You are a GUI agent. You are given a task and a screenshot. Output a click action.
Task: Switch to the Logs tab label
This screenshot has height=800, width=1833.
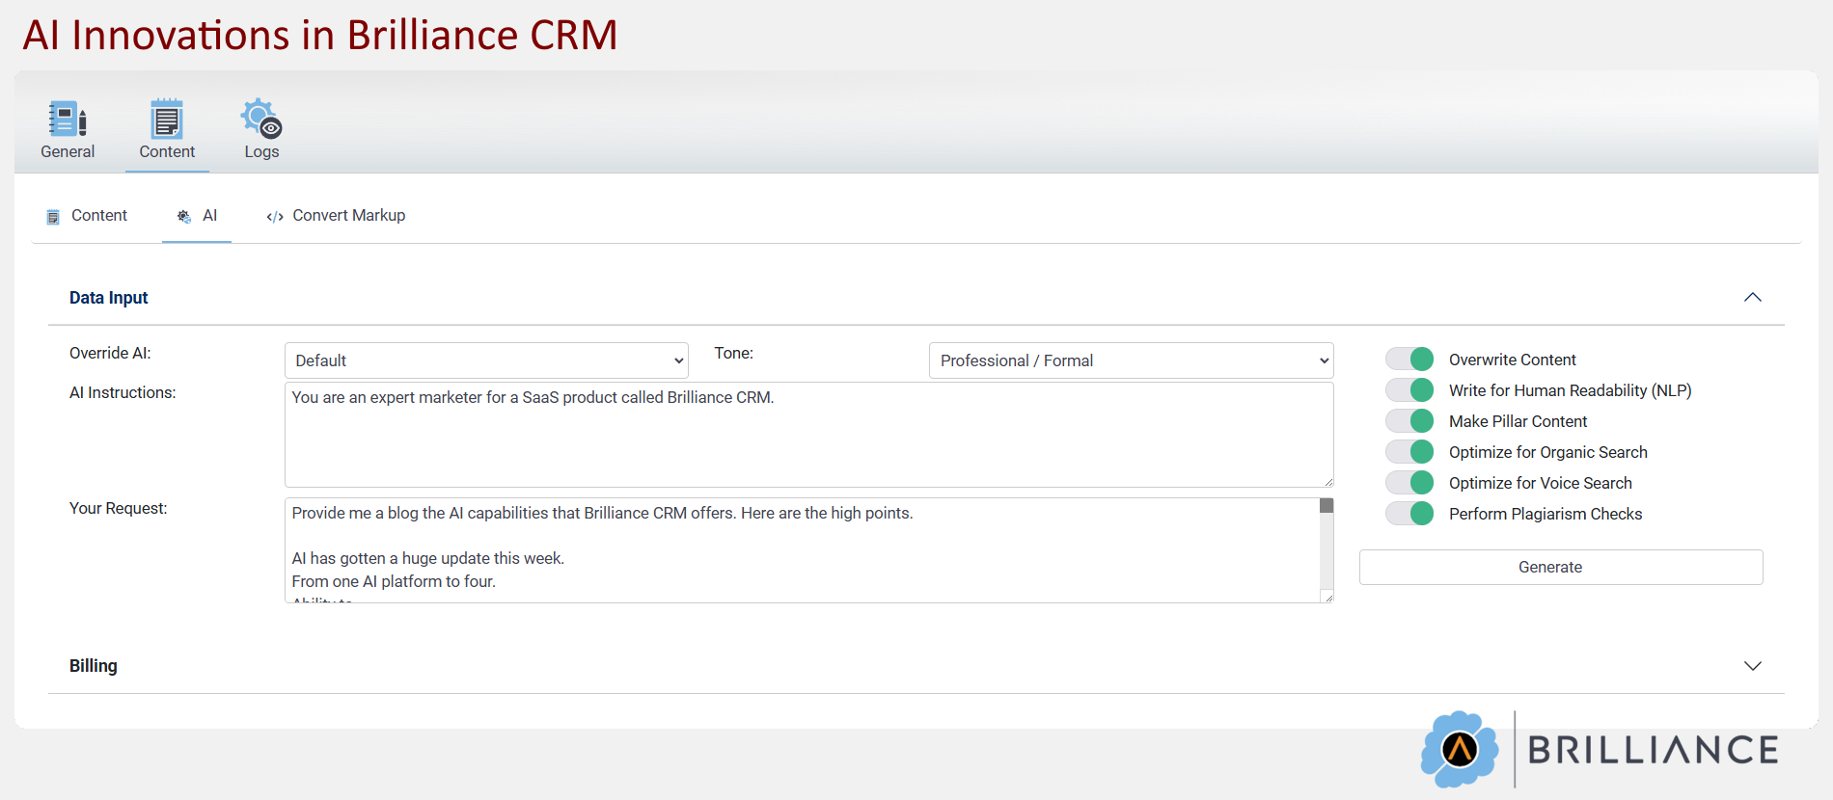pos(261,152)
